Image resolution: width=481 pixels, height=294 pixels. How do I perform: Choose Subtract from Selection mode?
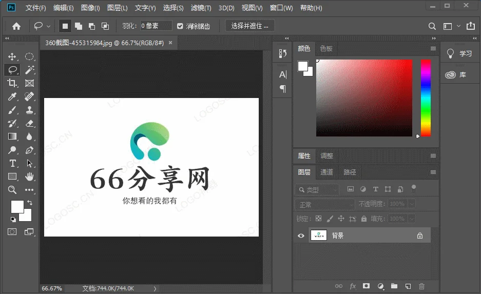92,26
